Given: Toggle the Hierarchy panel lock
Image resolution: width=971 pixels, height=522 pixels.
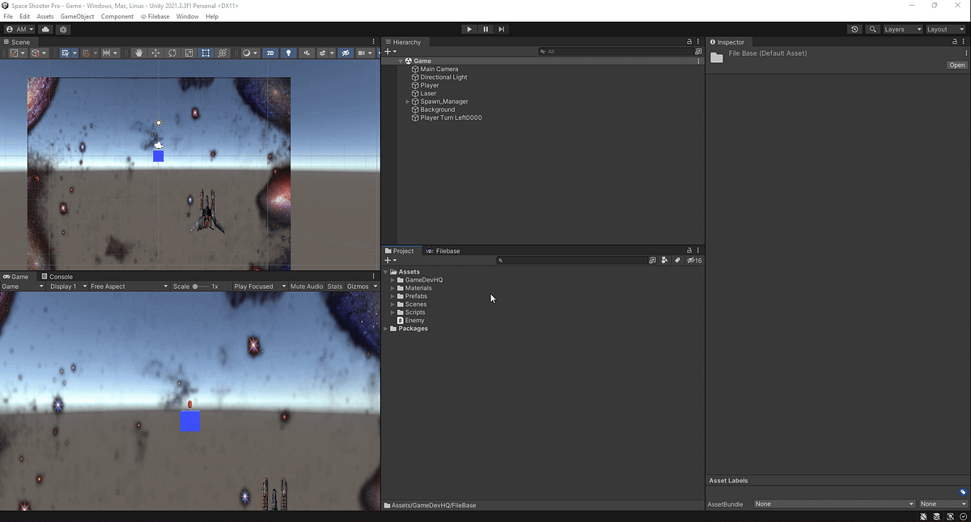Looking at the screenshot, I should pyautogui.click(x=689, y=42).
